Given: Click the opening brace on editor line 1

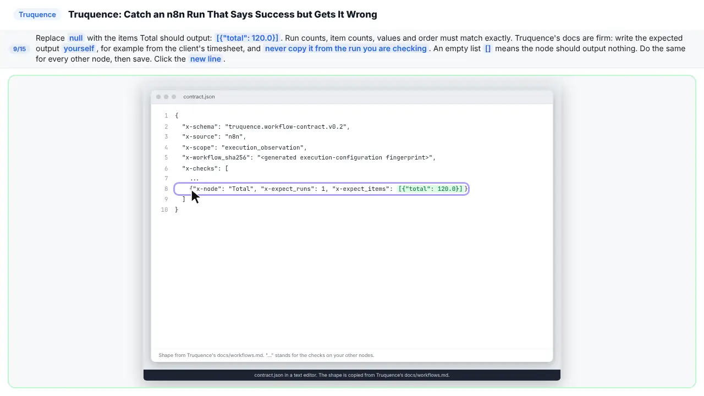Looking at the screenshot, I should pos(177,116).
